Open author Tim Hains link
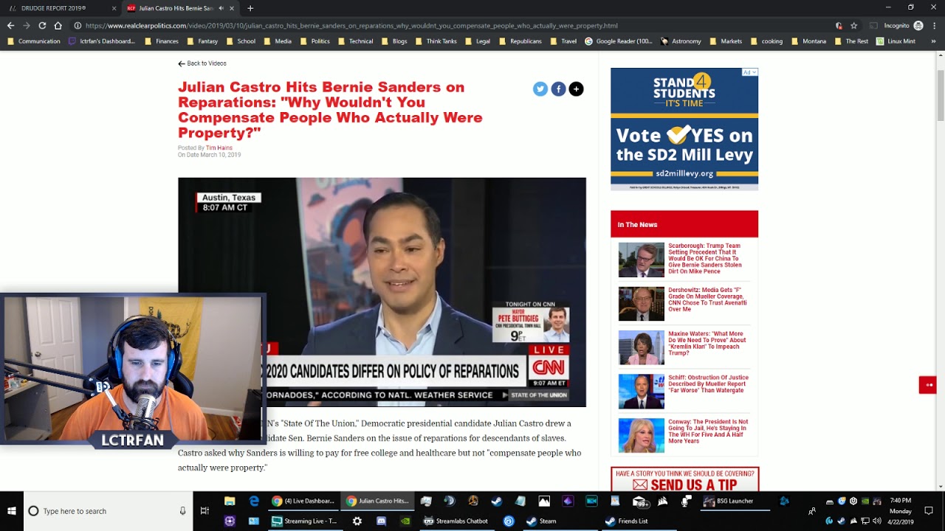Screen dimensions: 945x531 [219, 147]
